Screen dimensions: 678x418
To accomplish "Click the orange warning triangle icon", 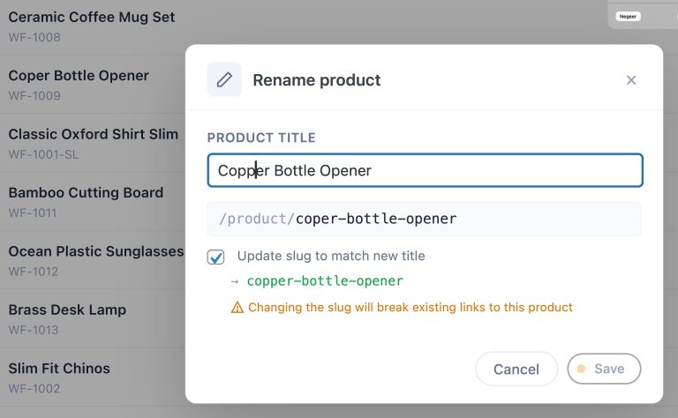I will tap(237, 308).
